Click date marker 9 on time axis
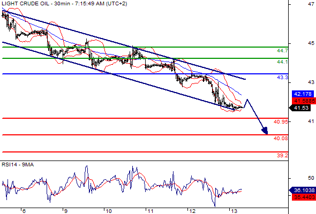 pyautogui.click(x=65, y=211)
